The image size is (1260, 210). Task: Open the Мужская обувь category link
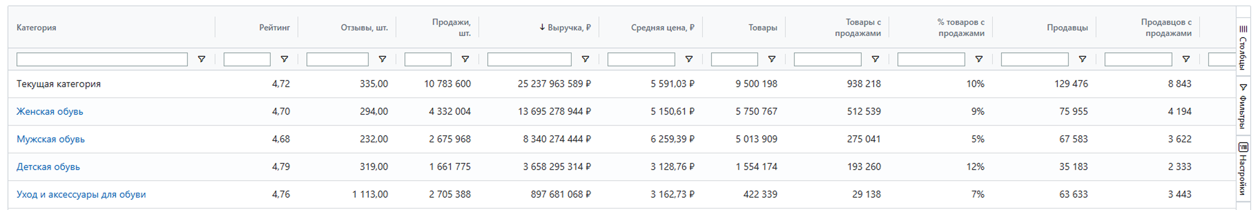pyautogui.click(x=50, y=139)
